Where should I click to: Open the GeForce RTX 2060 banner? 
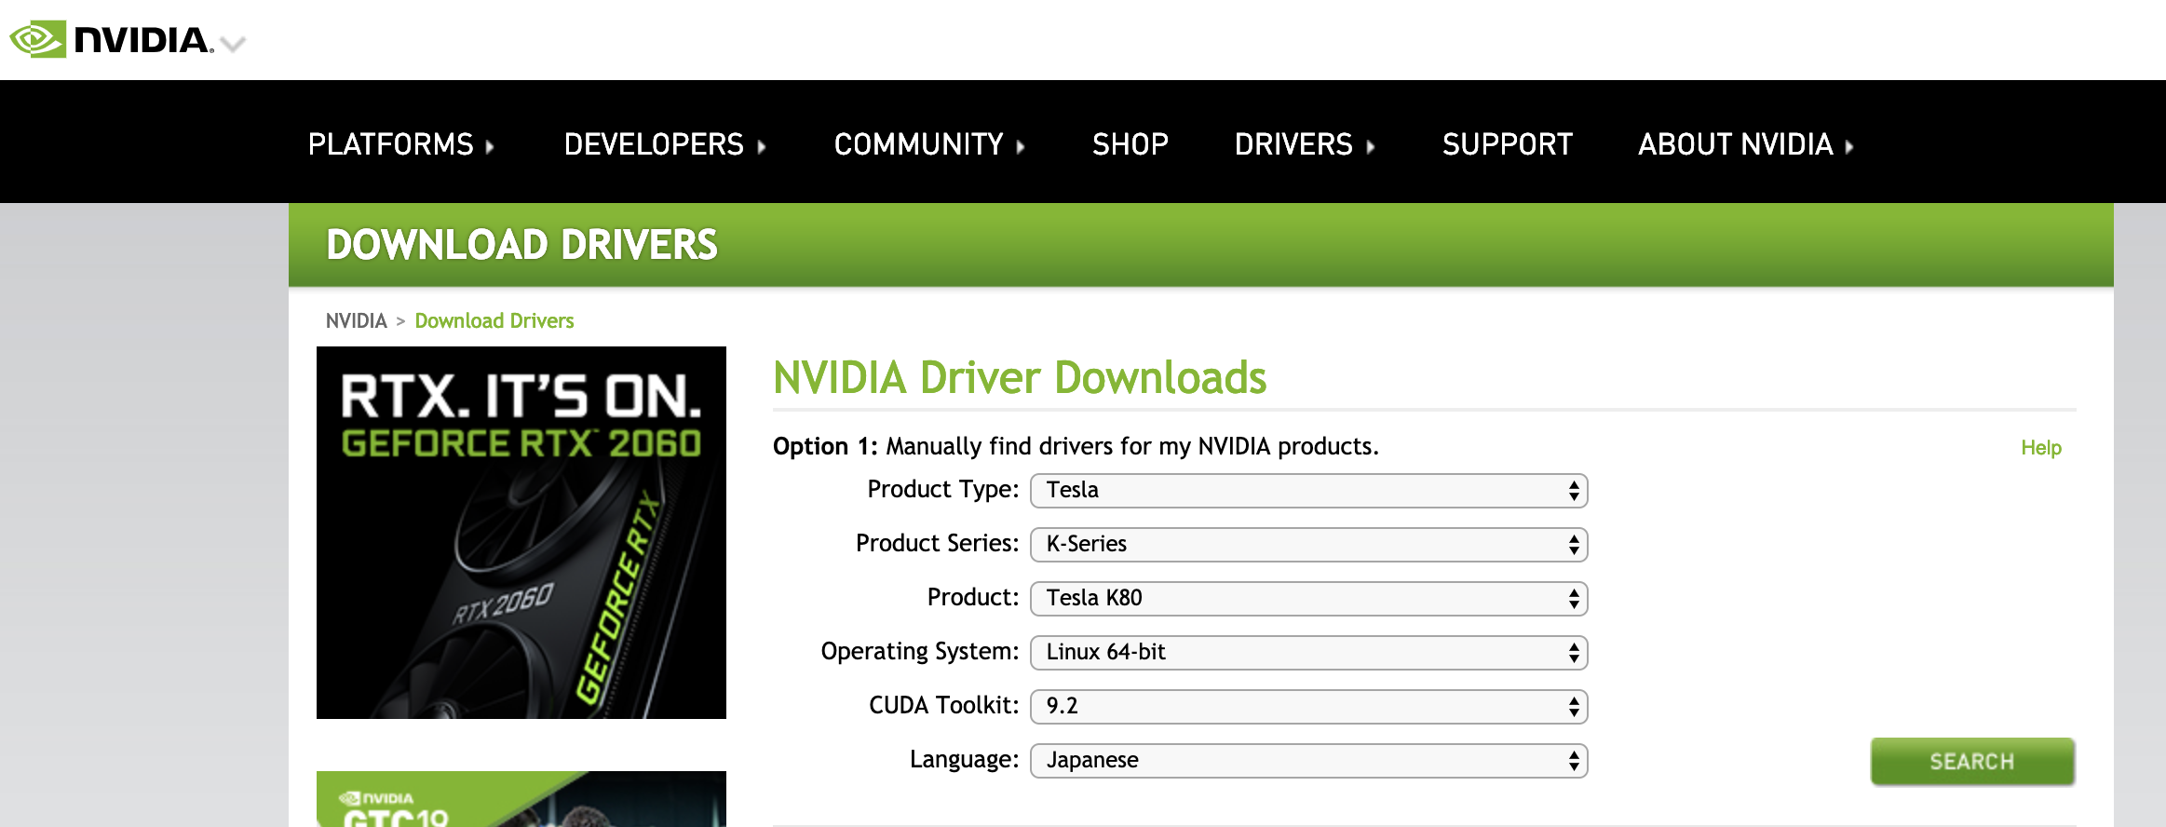521,533
